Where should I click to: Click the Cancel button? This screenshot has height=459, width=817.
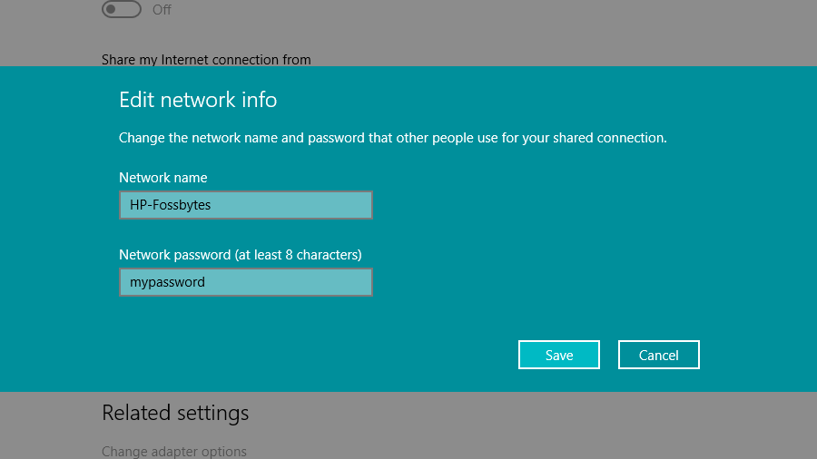tap(659, 355)
